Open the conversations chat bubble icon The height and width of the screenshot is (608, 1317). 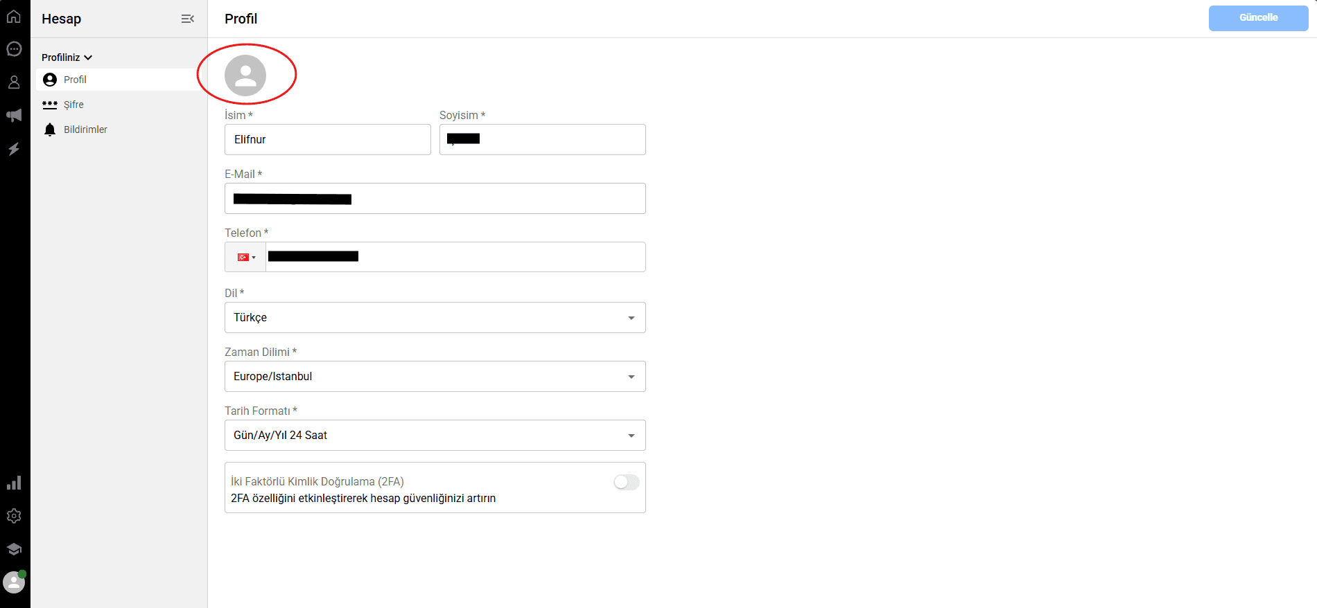coord(14,48)
